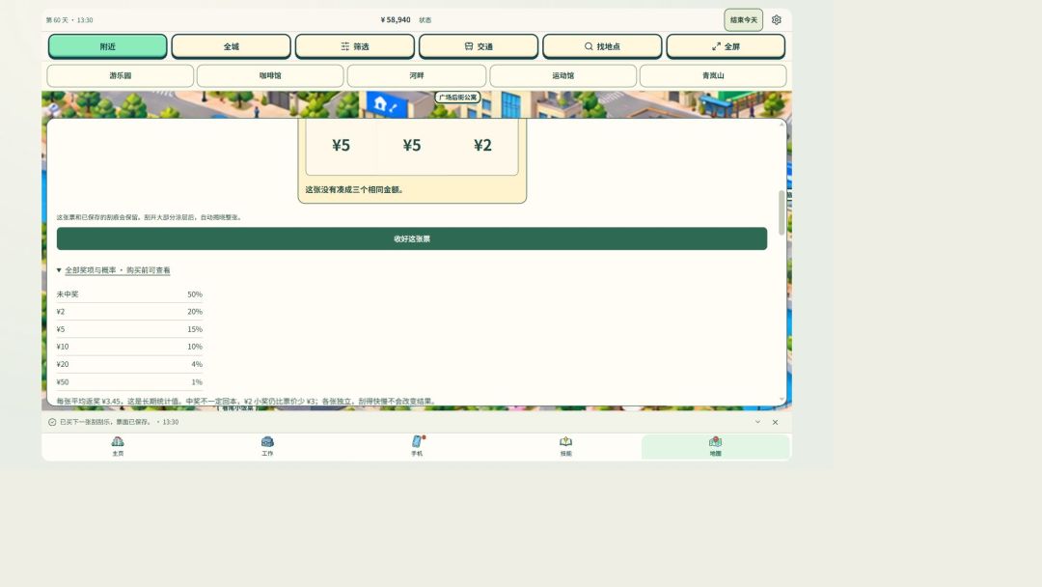Click the ¥5 15% odds row
The height and width of the screenshot is (587, 1042).
coord(129,329)
